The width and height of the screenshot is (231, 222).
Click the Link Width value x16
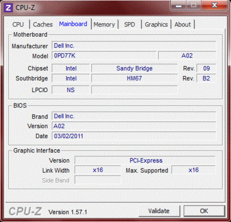98,170
